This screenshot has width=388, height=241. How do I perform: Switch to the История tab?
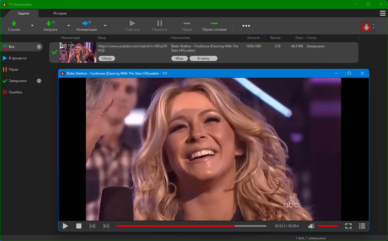[x=60, y=13]
